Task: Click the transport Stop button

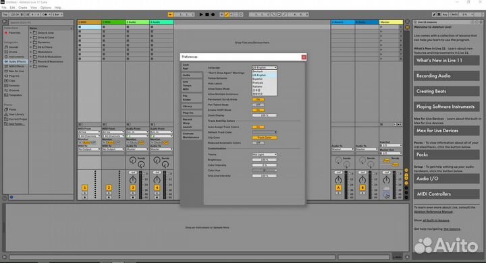Action: 207,15
